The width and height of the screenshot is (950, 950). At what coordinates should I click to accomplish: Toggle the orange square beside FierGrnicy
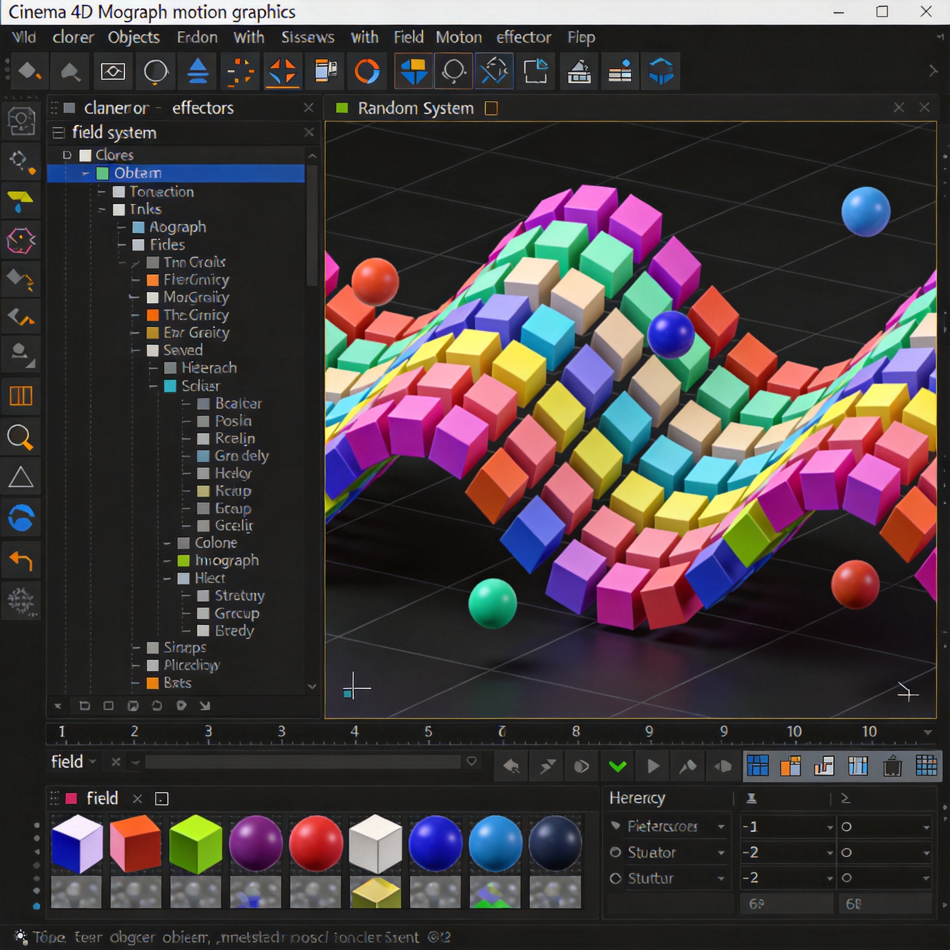tap(153, 280)
